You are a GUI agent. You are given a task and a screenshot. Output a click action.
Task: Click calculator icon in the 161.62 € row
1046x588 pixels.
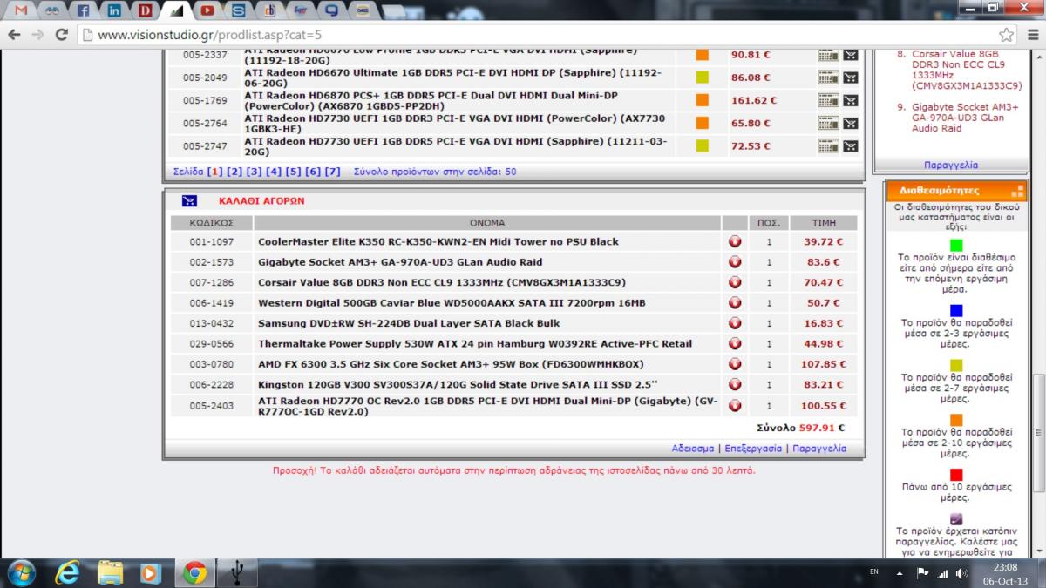coord(828,100)
